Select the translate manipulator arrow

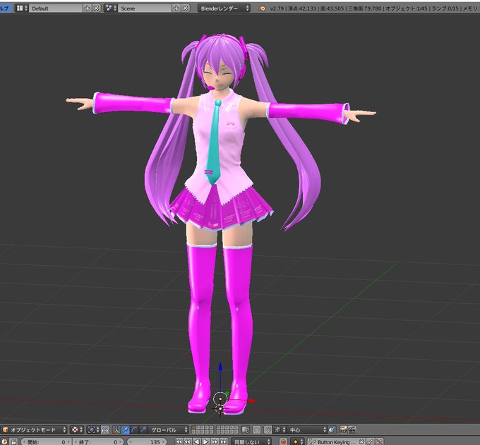coord(125,429)
